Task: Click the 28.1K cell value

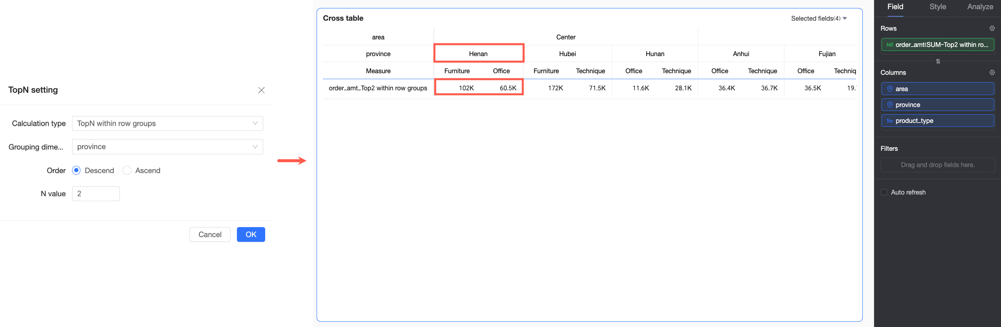Action: point(683,88)
